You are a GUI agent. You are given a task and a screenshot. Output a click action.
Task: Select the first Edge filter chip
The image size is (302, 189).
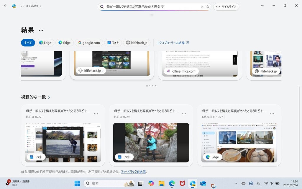click(x=45, y=43)
